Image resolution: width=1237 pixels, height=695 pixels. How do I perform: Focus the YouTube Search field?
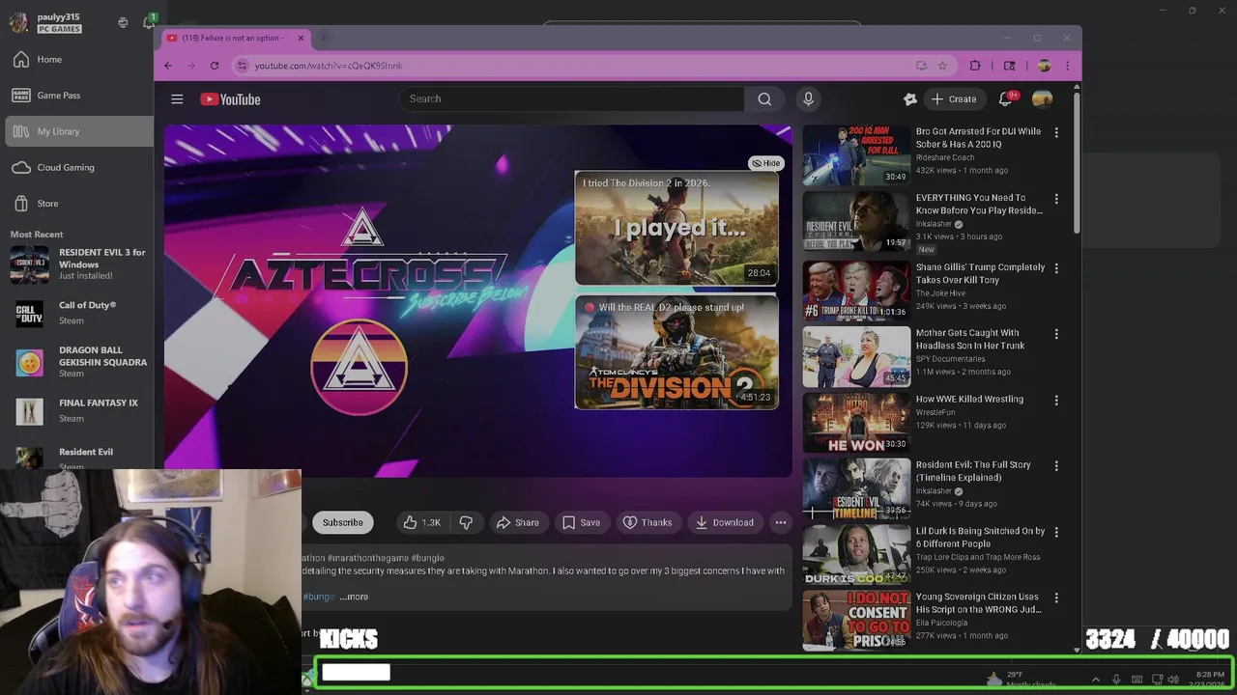[572, 98]
